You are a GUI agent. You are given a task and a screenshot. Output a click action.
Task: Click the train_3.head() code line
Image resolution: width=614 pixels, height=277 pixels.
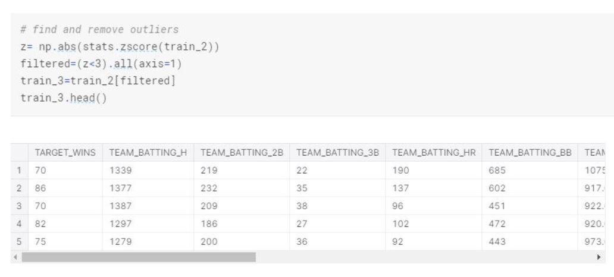[64, 98]
